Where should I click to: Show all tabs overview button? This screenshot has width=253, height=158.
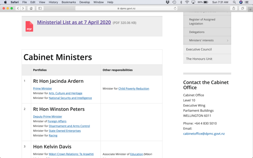pos(243,8)
